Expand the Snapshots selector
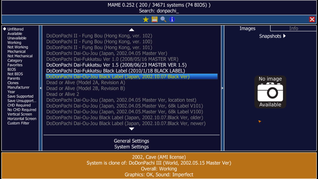The image size is (318, 179). pyautogui.click(x=272, y=36)
